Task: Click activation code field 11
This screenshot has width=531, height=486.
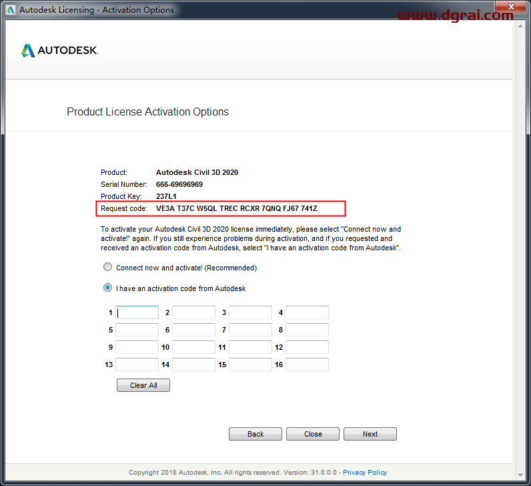Action: tap(250, 347)
